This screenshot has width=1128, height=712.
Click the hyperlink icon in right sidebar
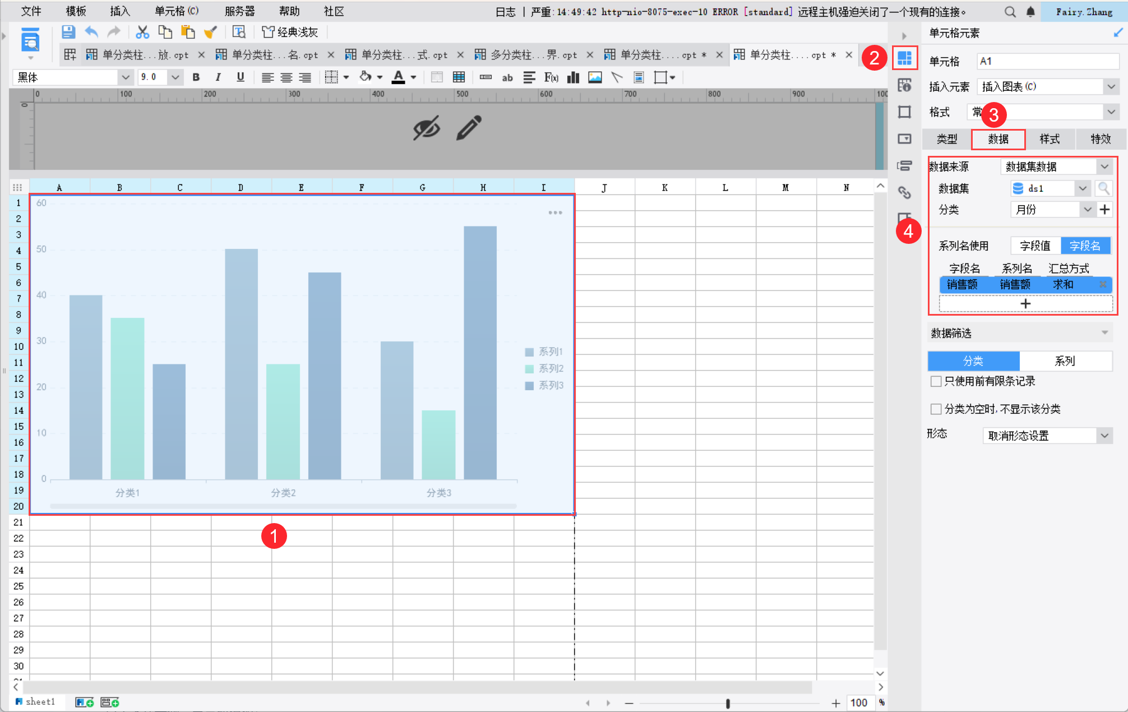pos(904,193)
